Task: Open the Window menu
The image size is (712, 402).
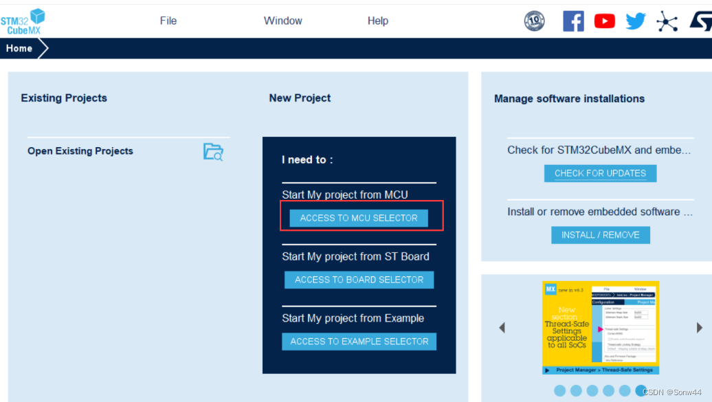Action: pos(283,21)
